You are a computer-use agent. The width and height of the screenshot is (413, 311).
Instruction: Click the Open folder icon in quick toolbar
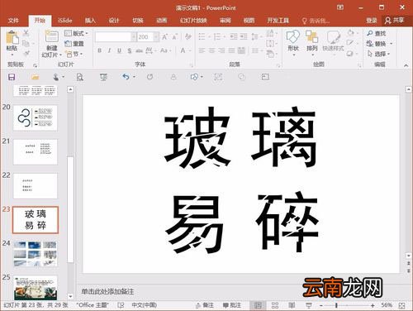35,77
